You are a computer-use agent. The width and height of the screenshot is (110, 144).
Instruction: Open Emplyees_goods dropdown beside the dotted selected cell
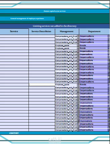(x=78, y=85)
